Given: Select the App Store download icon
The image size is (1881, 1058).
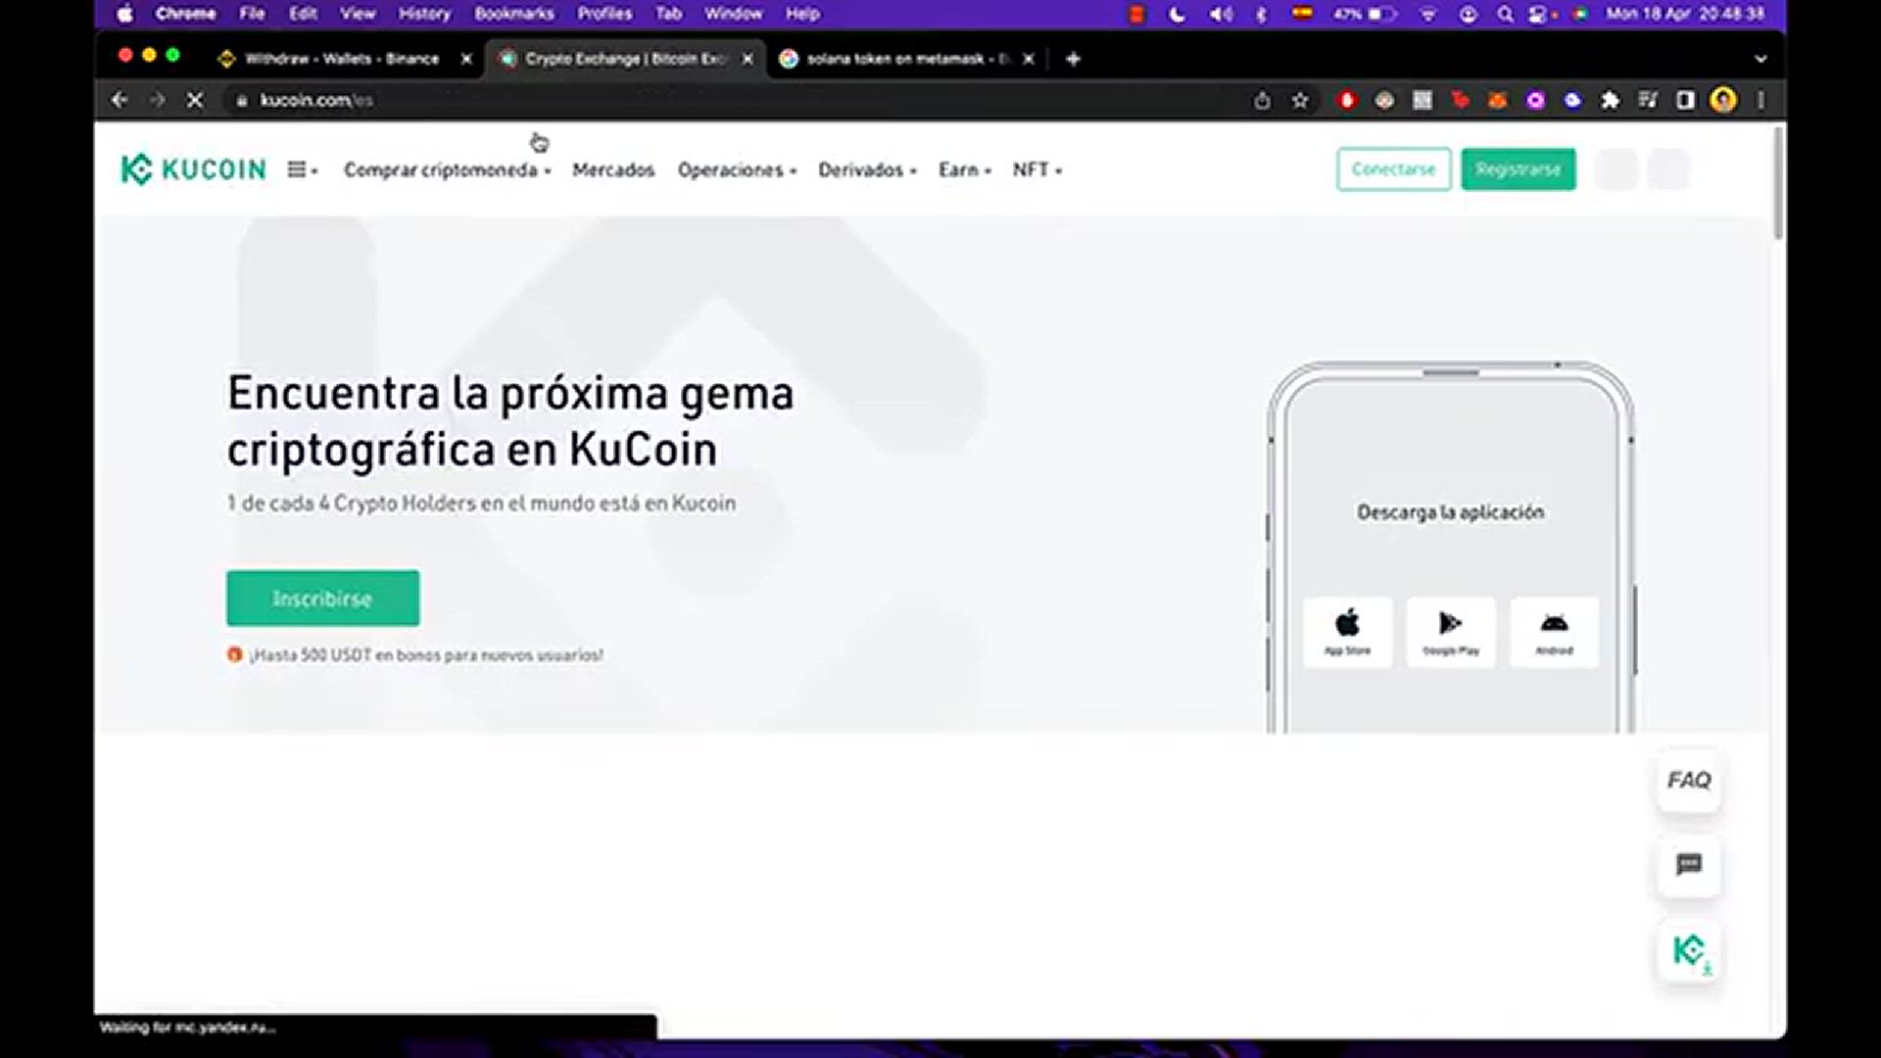Looking at the screenshot, I should pos(1347,632).
